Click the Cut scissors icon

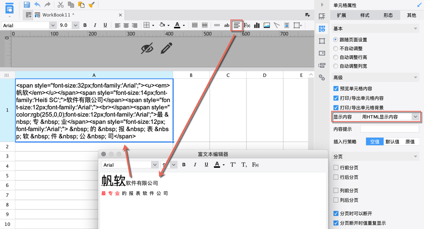[x=61, y=5]
